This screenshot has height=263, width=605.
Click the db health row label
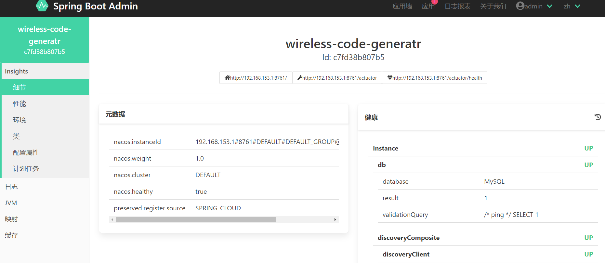click(382, 165)
